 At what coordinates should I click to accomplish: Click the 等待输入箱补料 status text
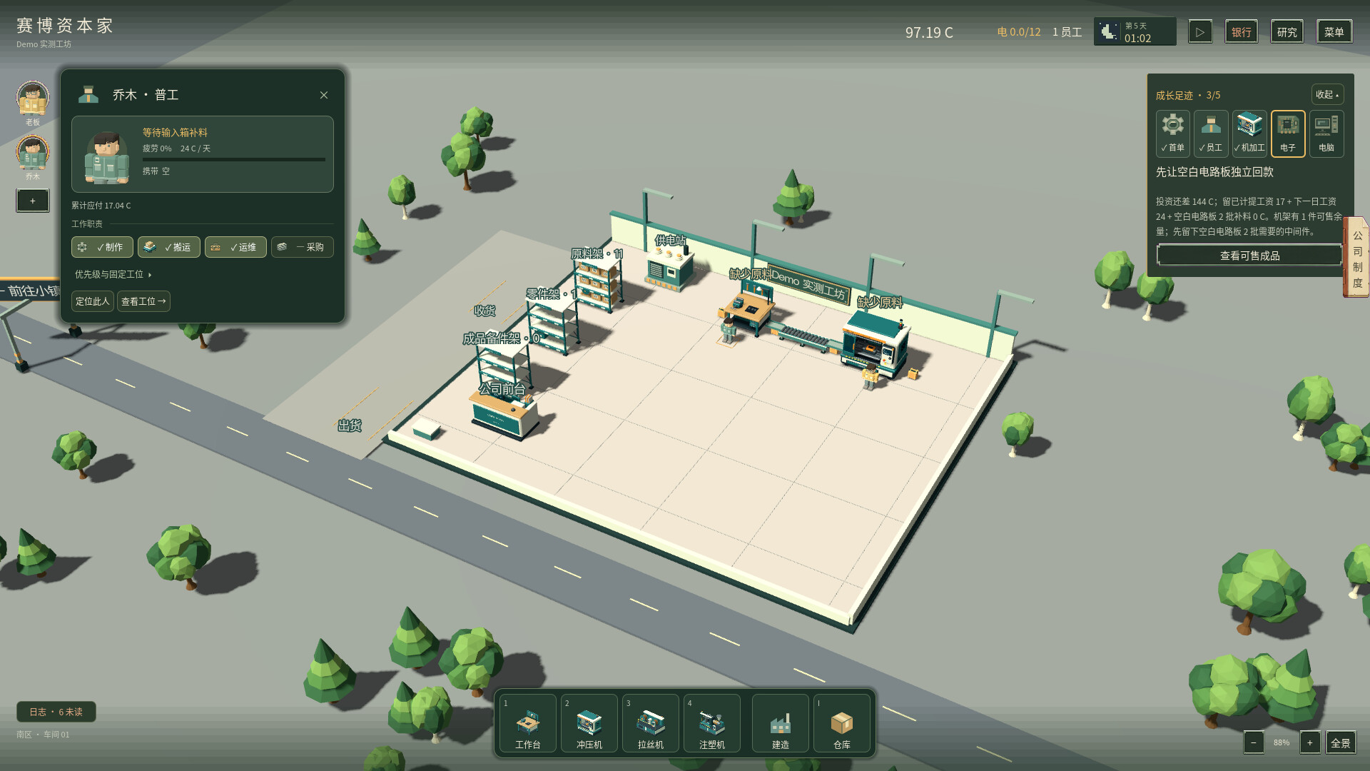click(175, 133)
